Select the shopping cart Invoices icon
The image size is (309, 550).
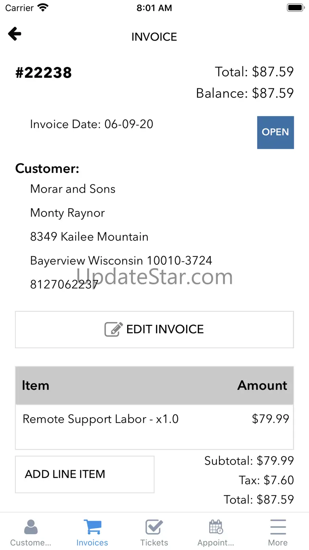click(92, 527)
